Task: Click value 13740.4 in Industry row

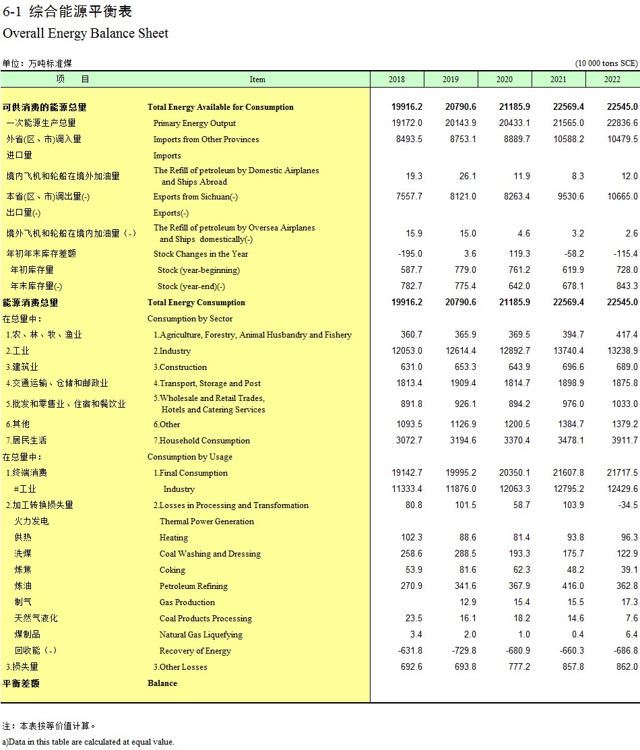Action: click(x=569, y=350)
